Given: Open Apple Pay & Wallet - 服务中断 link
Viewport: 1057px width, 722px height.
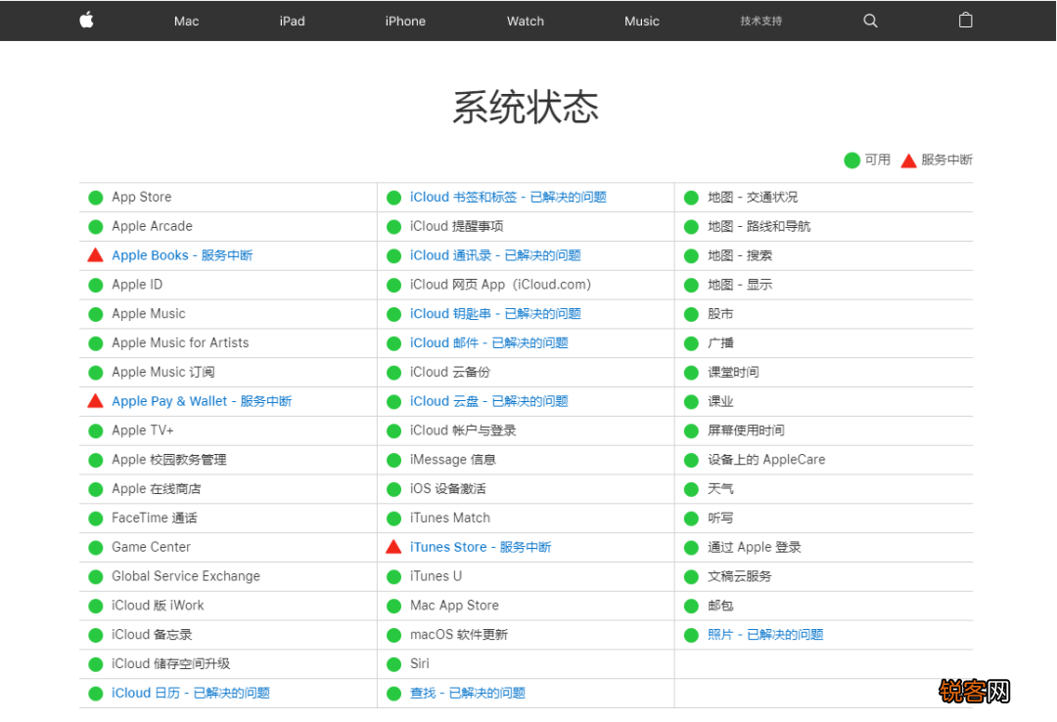Looking at the screenshot, I should 202,401.
